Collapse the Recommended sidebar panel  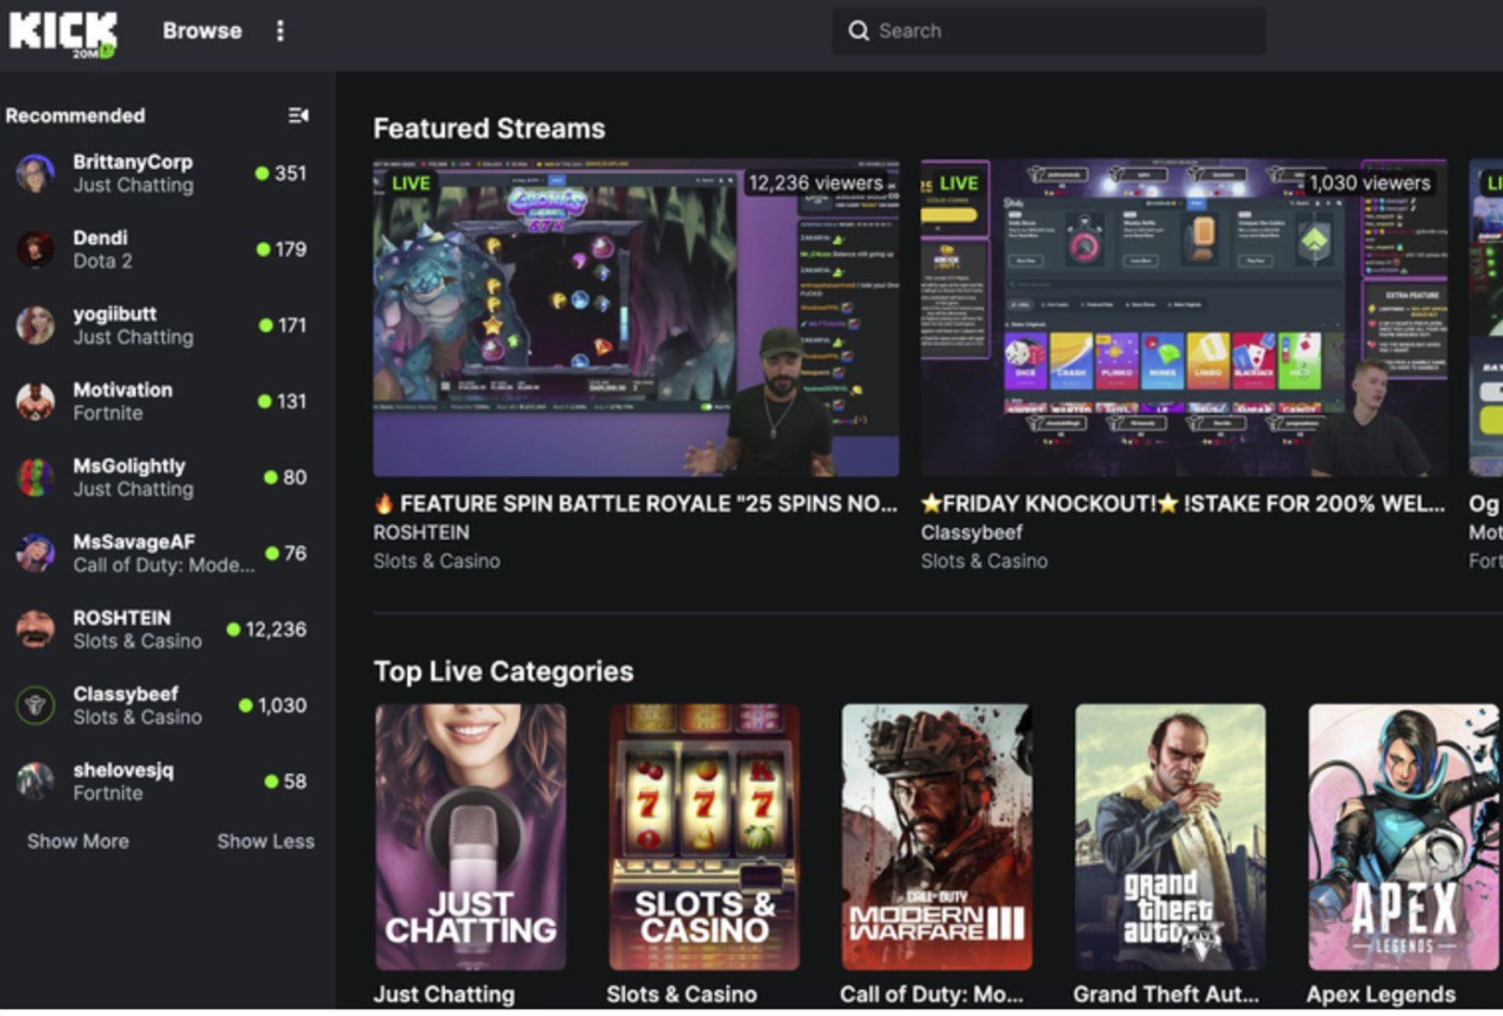click(297, 116)
